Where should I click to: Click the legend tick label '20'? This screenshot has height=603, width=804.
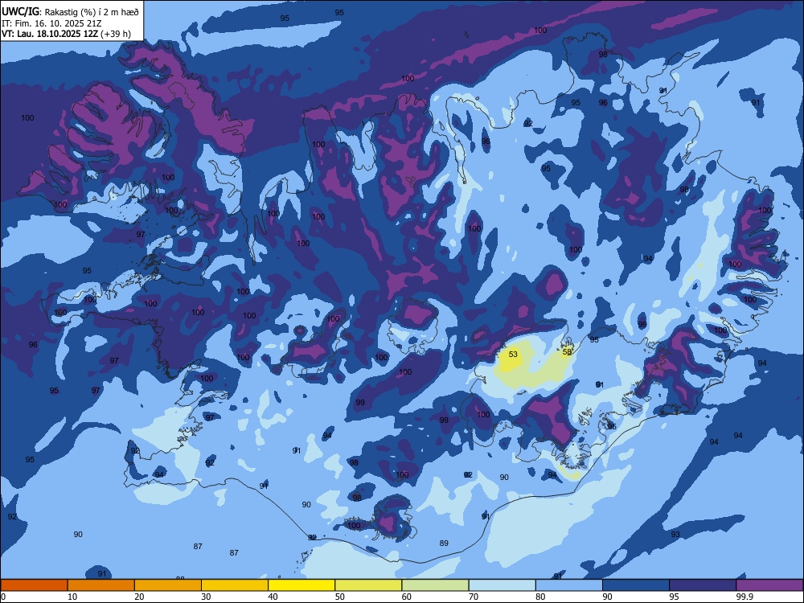click(x=139, y=597)
